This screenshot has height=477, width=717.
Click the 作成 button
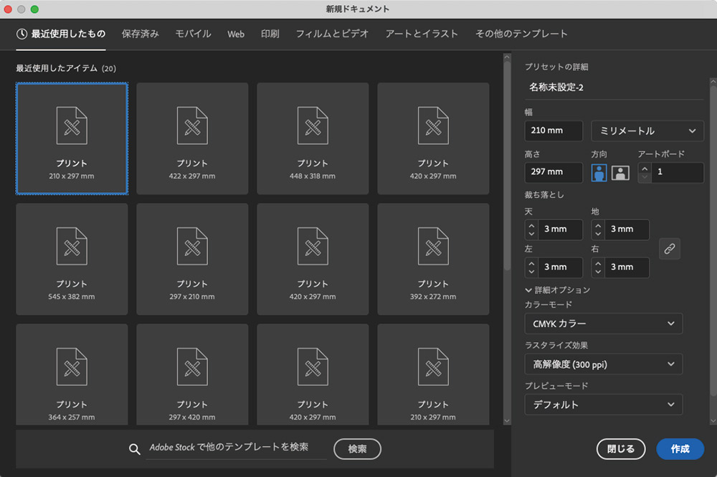[x=680, y=449]
